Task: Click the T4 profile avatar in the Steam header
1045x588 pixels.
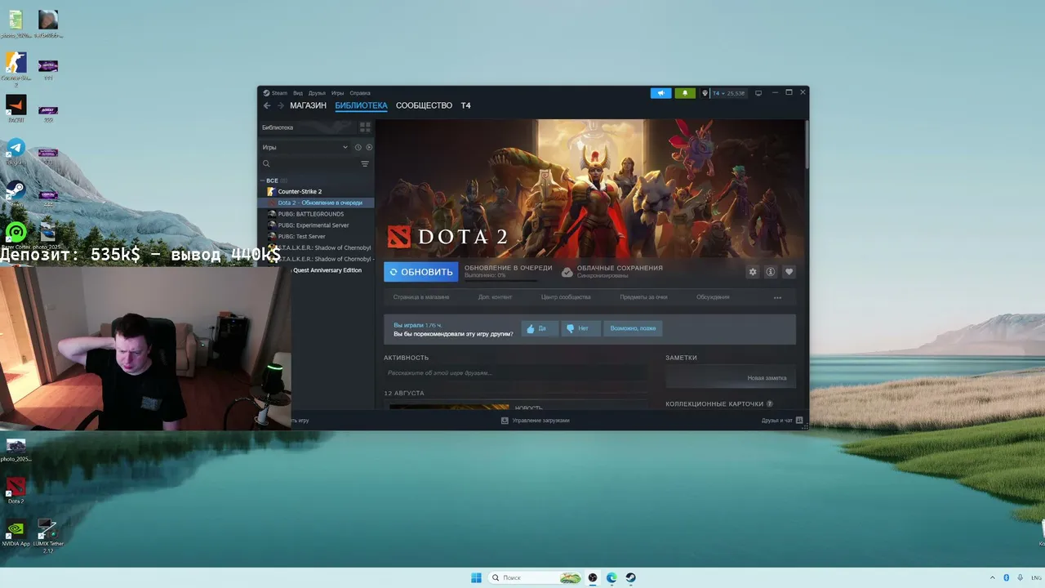Action: click(x=705, y=93)
